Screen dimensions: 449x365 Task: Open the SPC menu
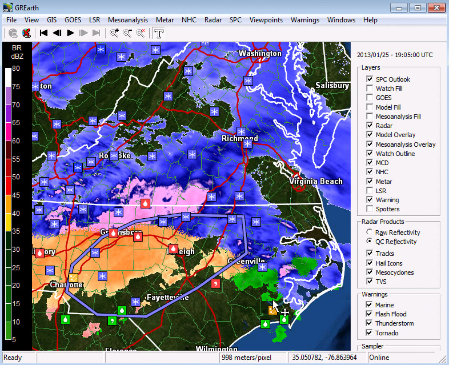coord(235,20)
